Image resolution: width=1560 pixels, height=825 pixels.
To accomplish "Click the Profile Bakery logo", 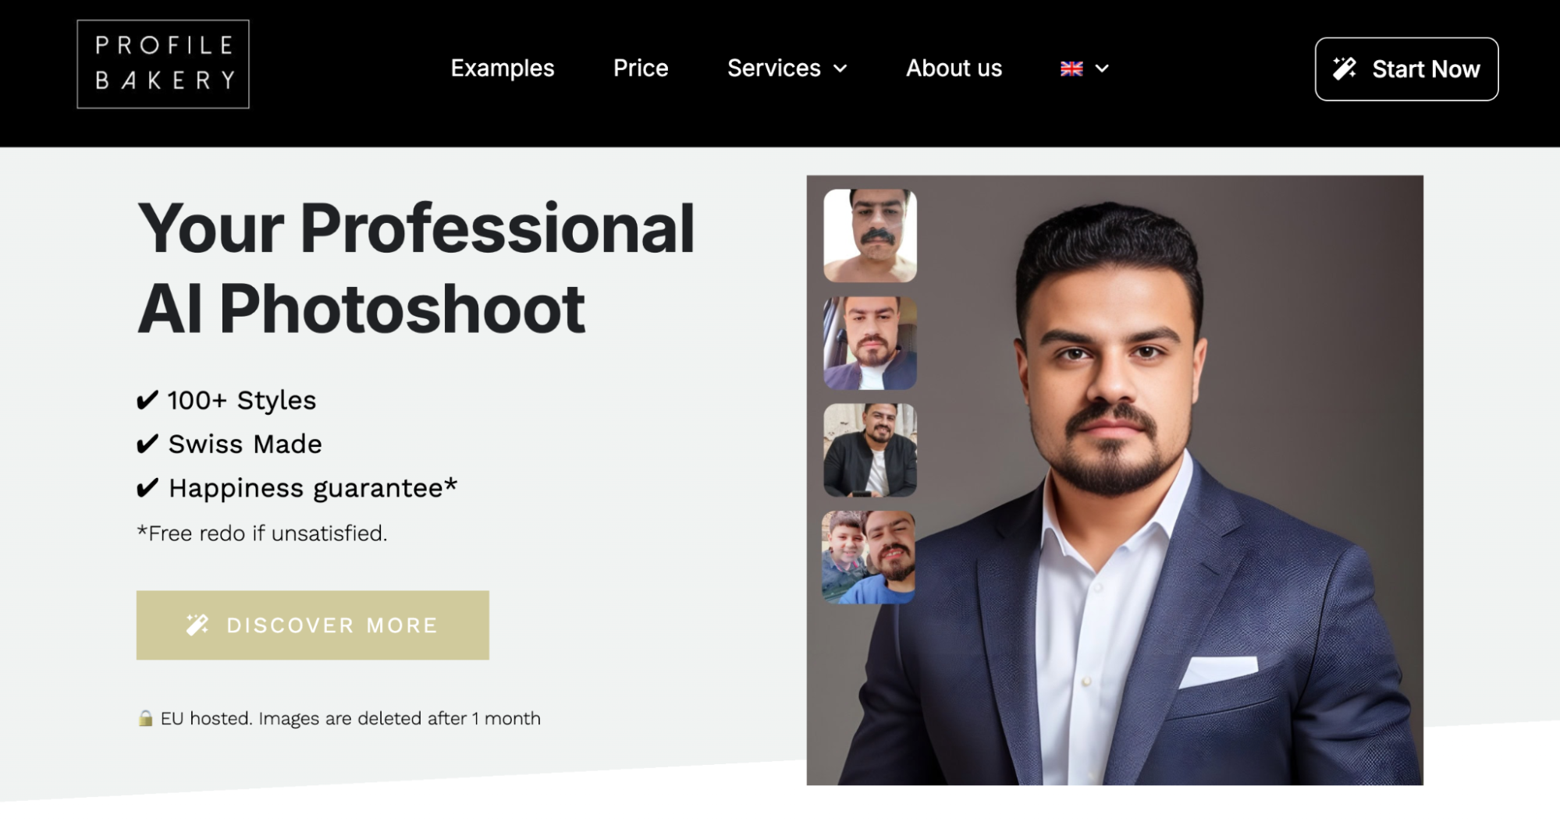I will tap(163, 64).
